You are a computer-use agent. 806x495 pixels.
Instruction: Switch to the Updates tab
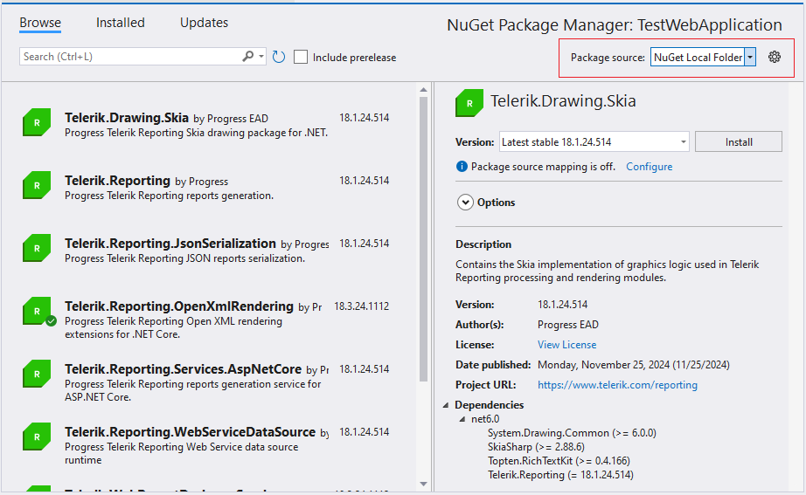click(x=204, y=23)
